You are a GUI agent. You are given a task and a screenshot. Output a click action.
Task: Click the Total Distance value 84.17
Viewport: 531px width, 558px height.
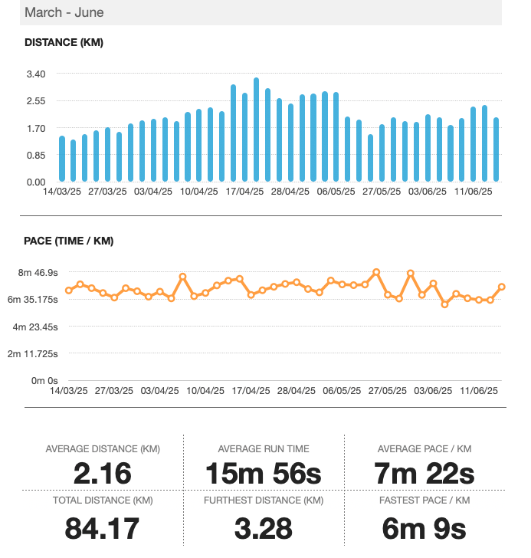(x=102, y=528)
